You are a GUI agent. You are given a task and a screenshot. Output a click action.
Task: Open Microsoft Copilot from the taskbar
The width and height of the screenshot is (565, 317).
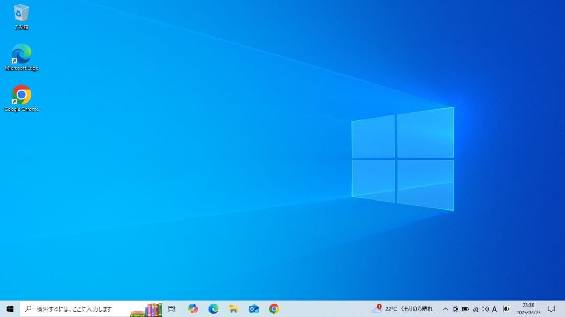coord(193,309)
